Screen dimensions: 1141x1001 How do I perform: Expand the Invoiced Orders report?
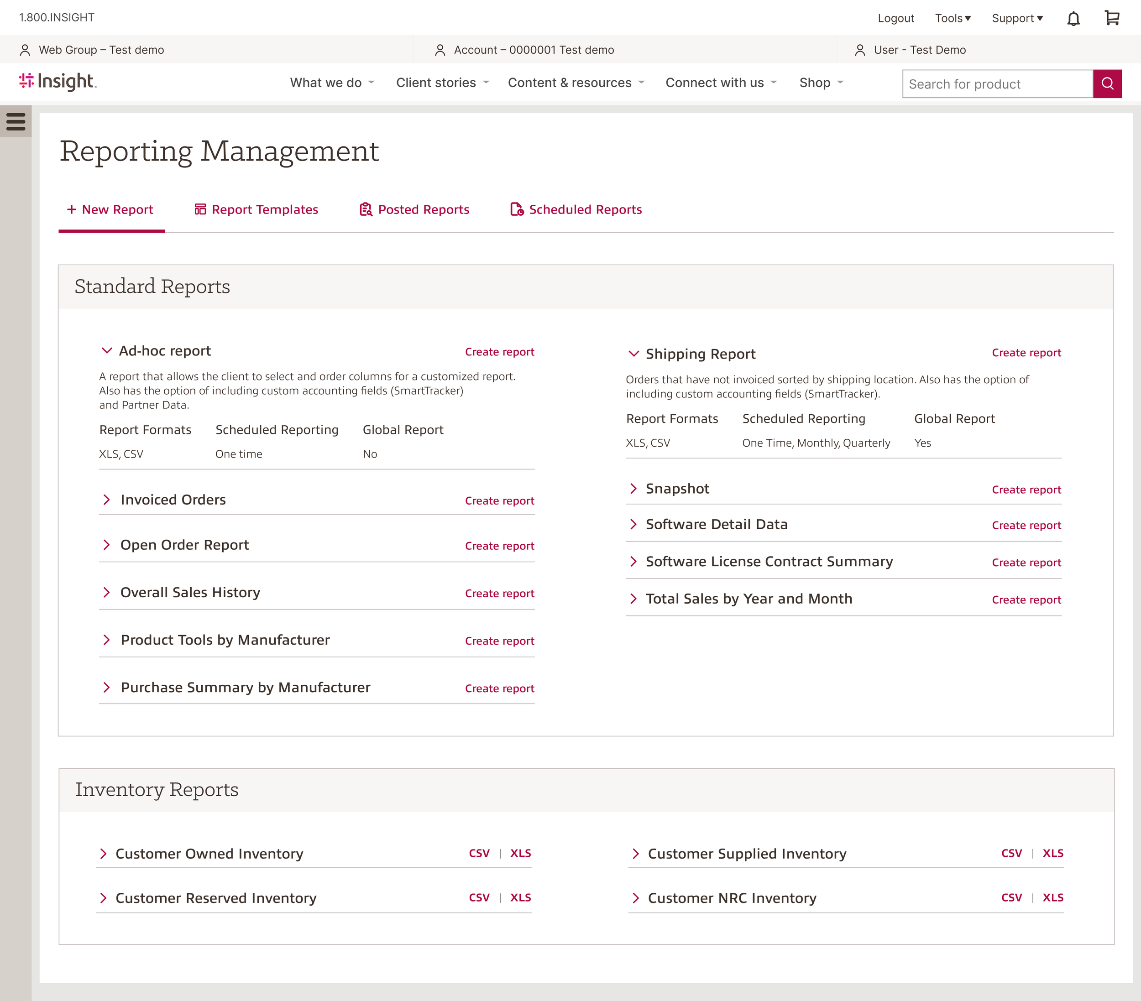pyautogui.click(x=107, y=500)
